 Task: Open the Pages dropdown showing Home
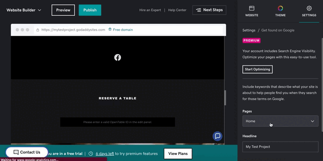(280, 121)
